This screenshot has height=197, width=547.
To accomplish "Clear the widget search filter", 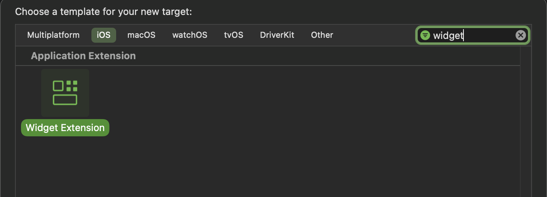I will click(x=520, y=35).
